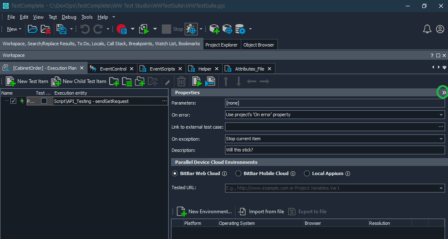This screenshot has width=448, height=239.
Task: Click the Description field with Will this stick?
Action: click(335, 150)
